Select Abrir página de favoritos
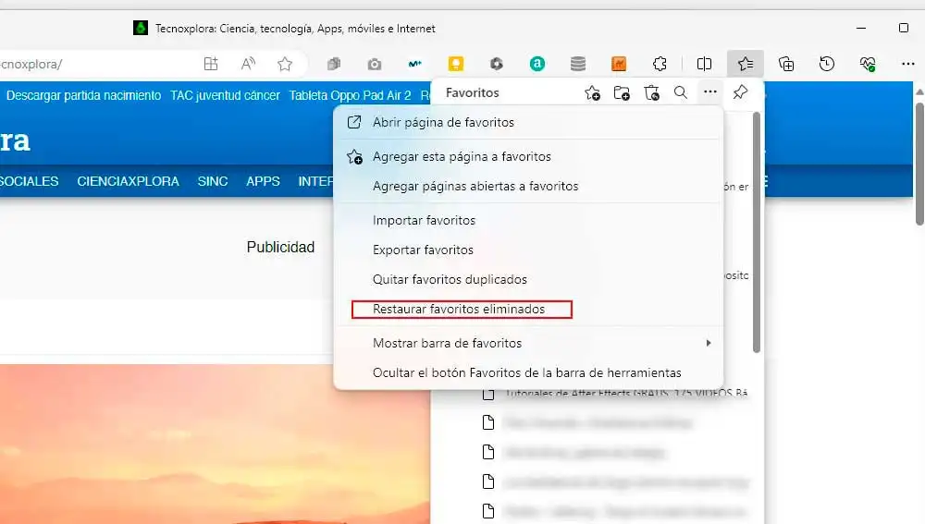This screenshot has width=925, height=524. point(528,122)
